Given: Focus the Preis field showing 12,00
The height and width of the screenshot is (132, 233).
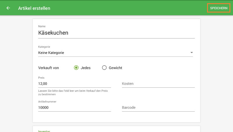Looking at the screenshot, I should tap(74, 84).
